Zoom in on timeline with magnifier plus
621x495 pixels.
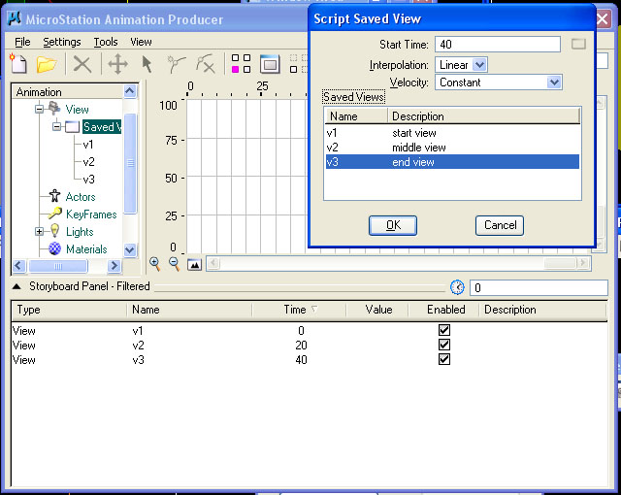(155, 264)
